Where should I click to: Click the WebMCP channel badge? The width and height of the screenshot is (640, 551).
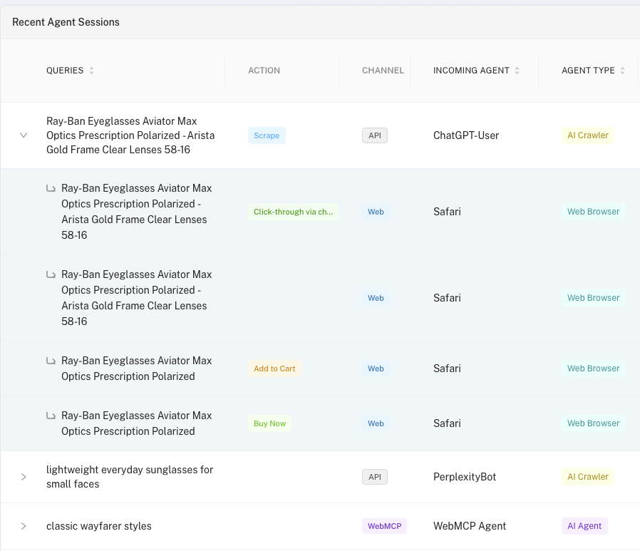click(x=384, y=526)
